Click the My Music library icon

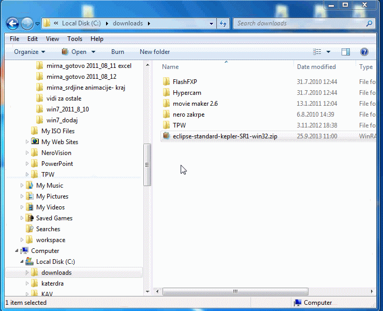[30, 186]
